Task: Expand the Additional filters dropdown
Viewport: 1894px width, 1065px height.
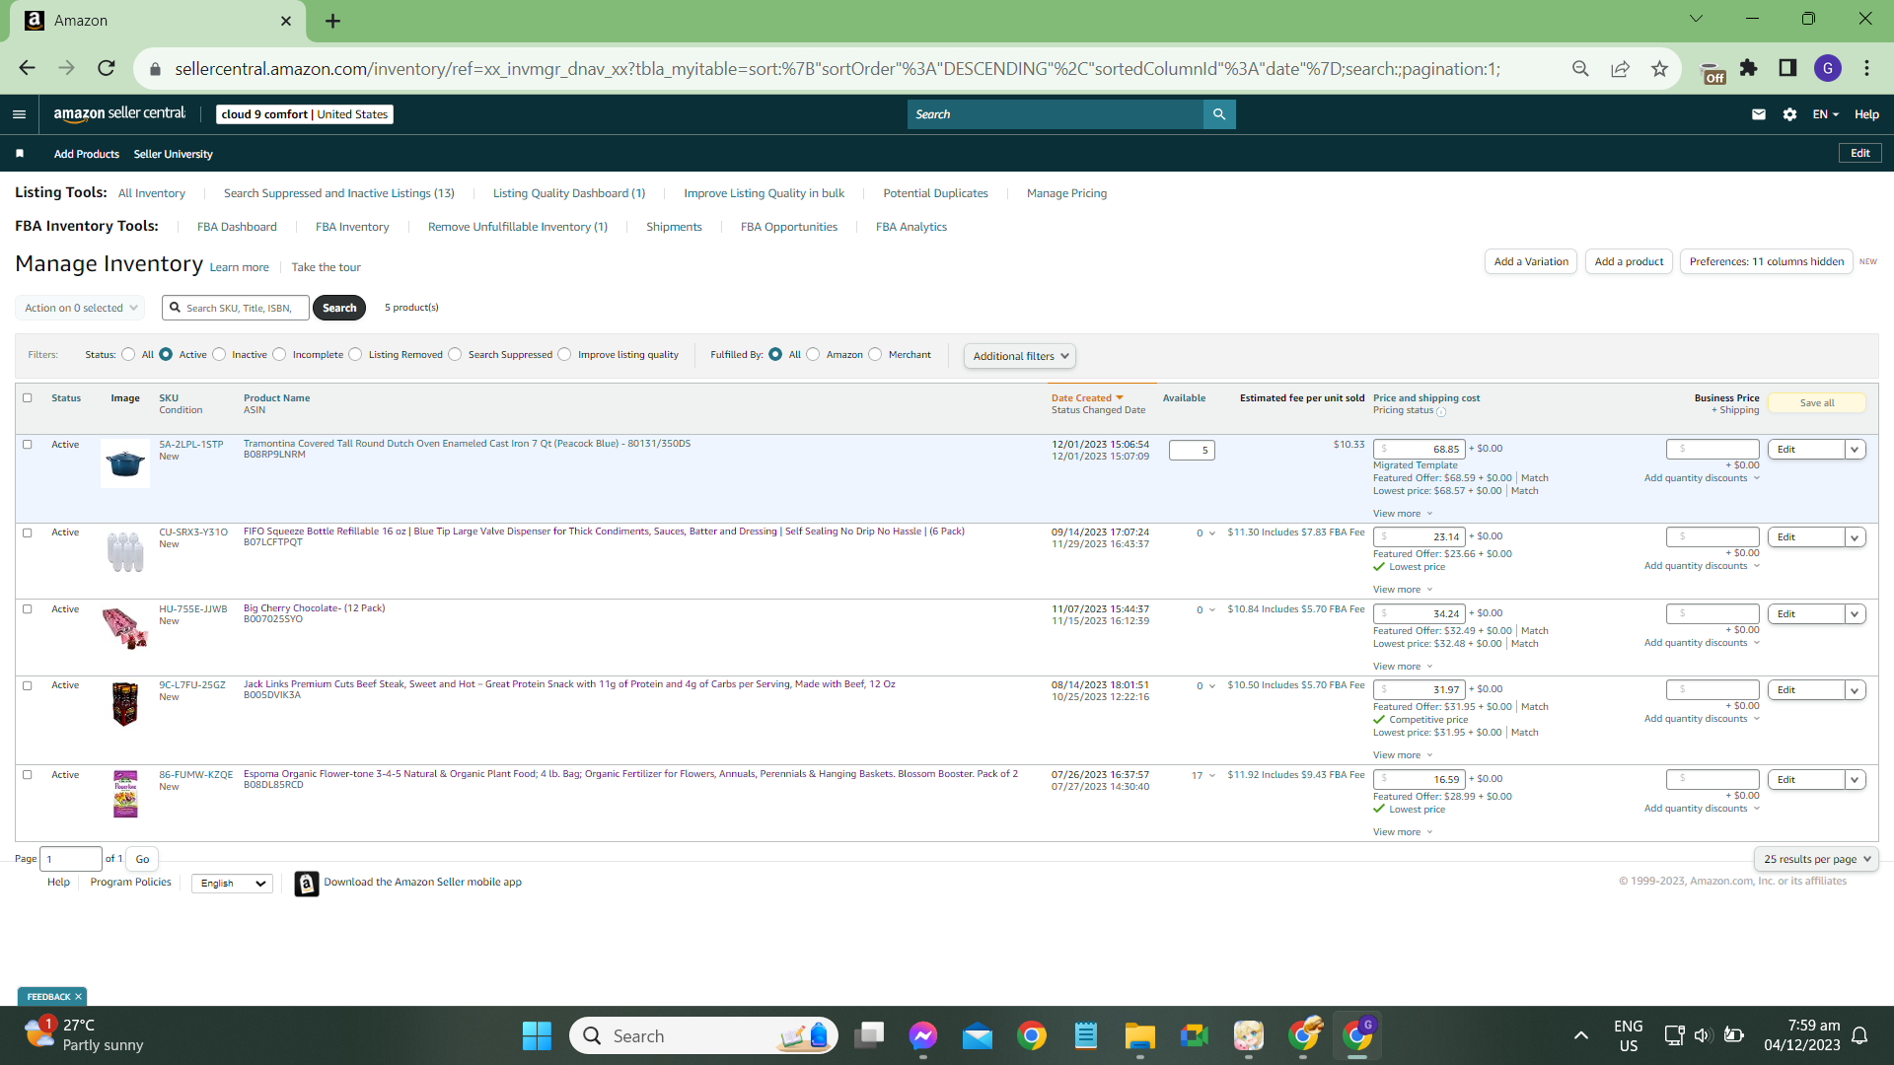Action: coord(1019,356)
